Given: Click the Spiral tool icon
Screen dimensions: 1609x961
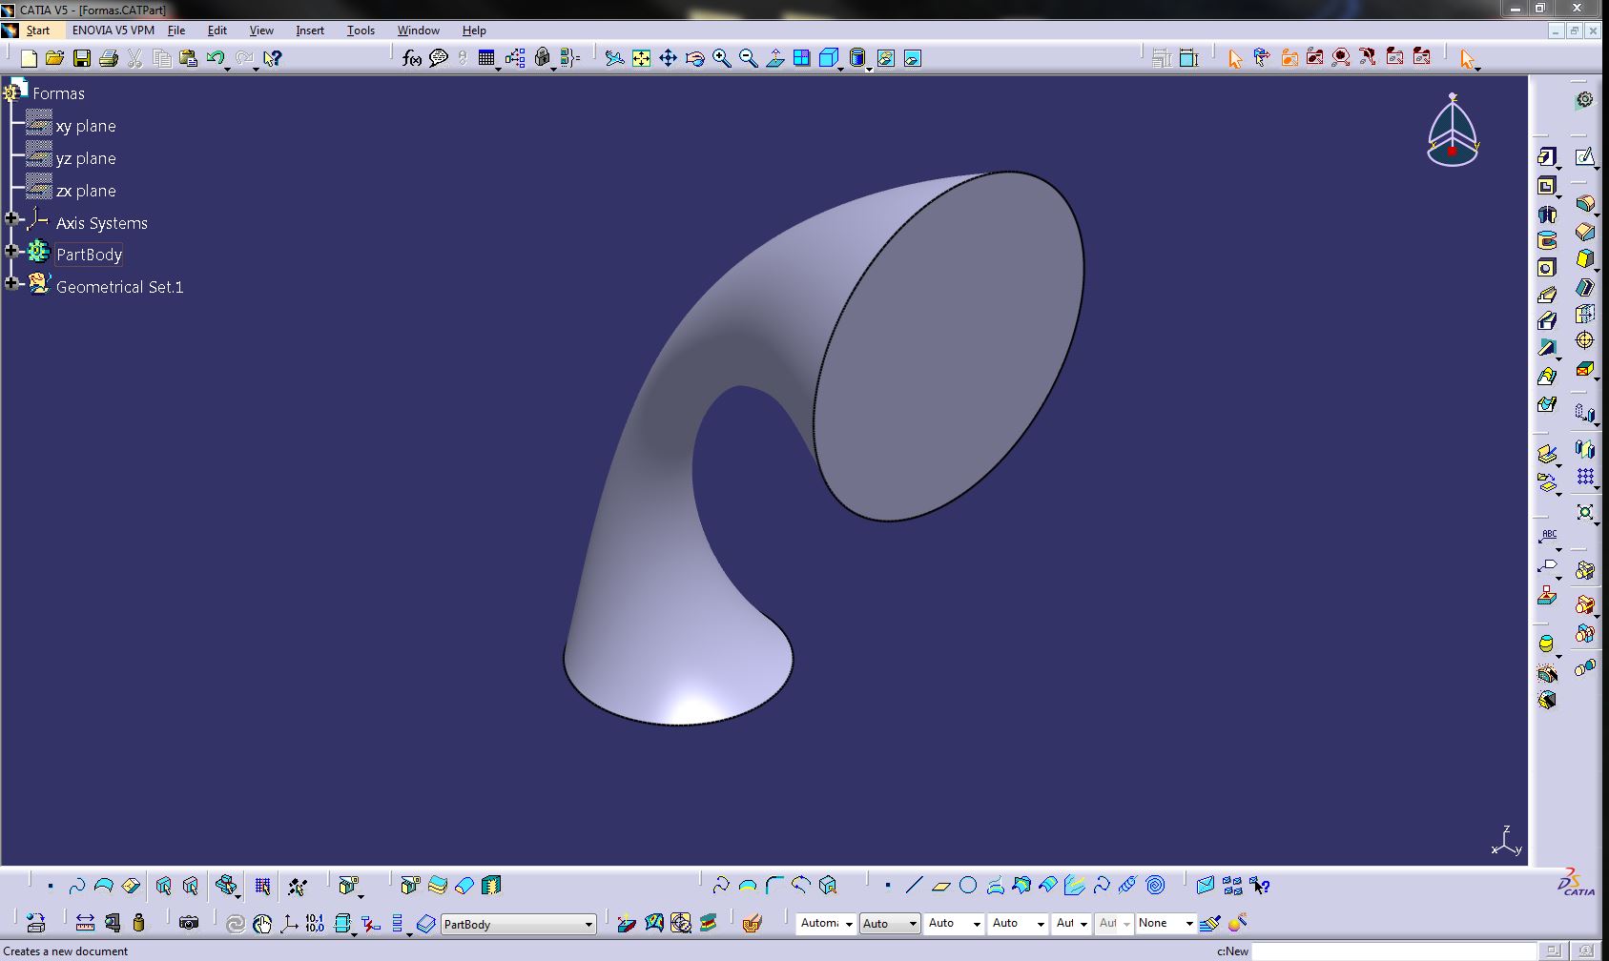Looking at the screenshot, I should (x=1155, y=886).
